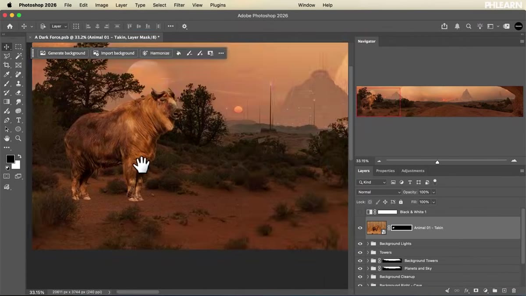Hide the Background Towers group
The width and height of the screenshot is (526, 296).
click(x=360, y=261)
